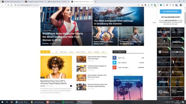This screenshot has height=104, width=186.
Task: Open Interior Design Hexagon article title
Action: (x=97, y=76)
